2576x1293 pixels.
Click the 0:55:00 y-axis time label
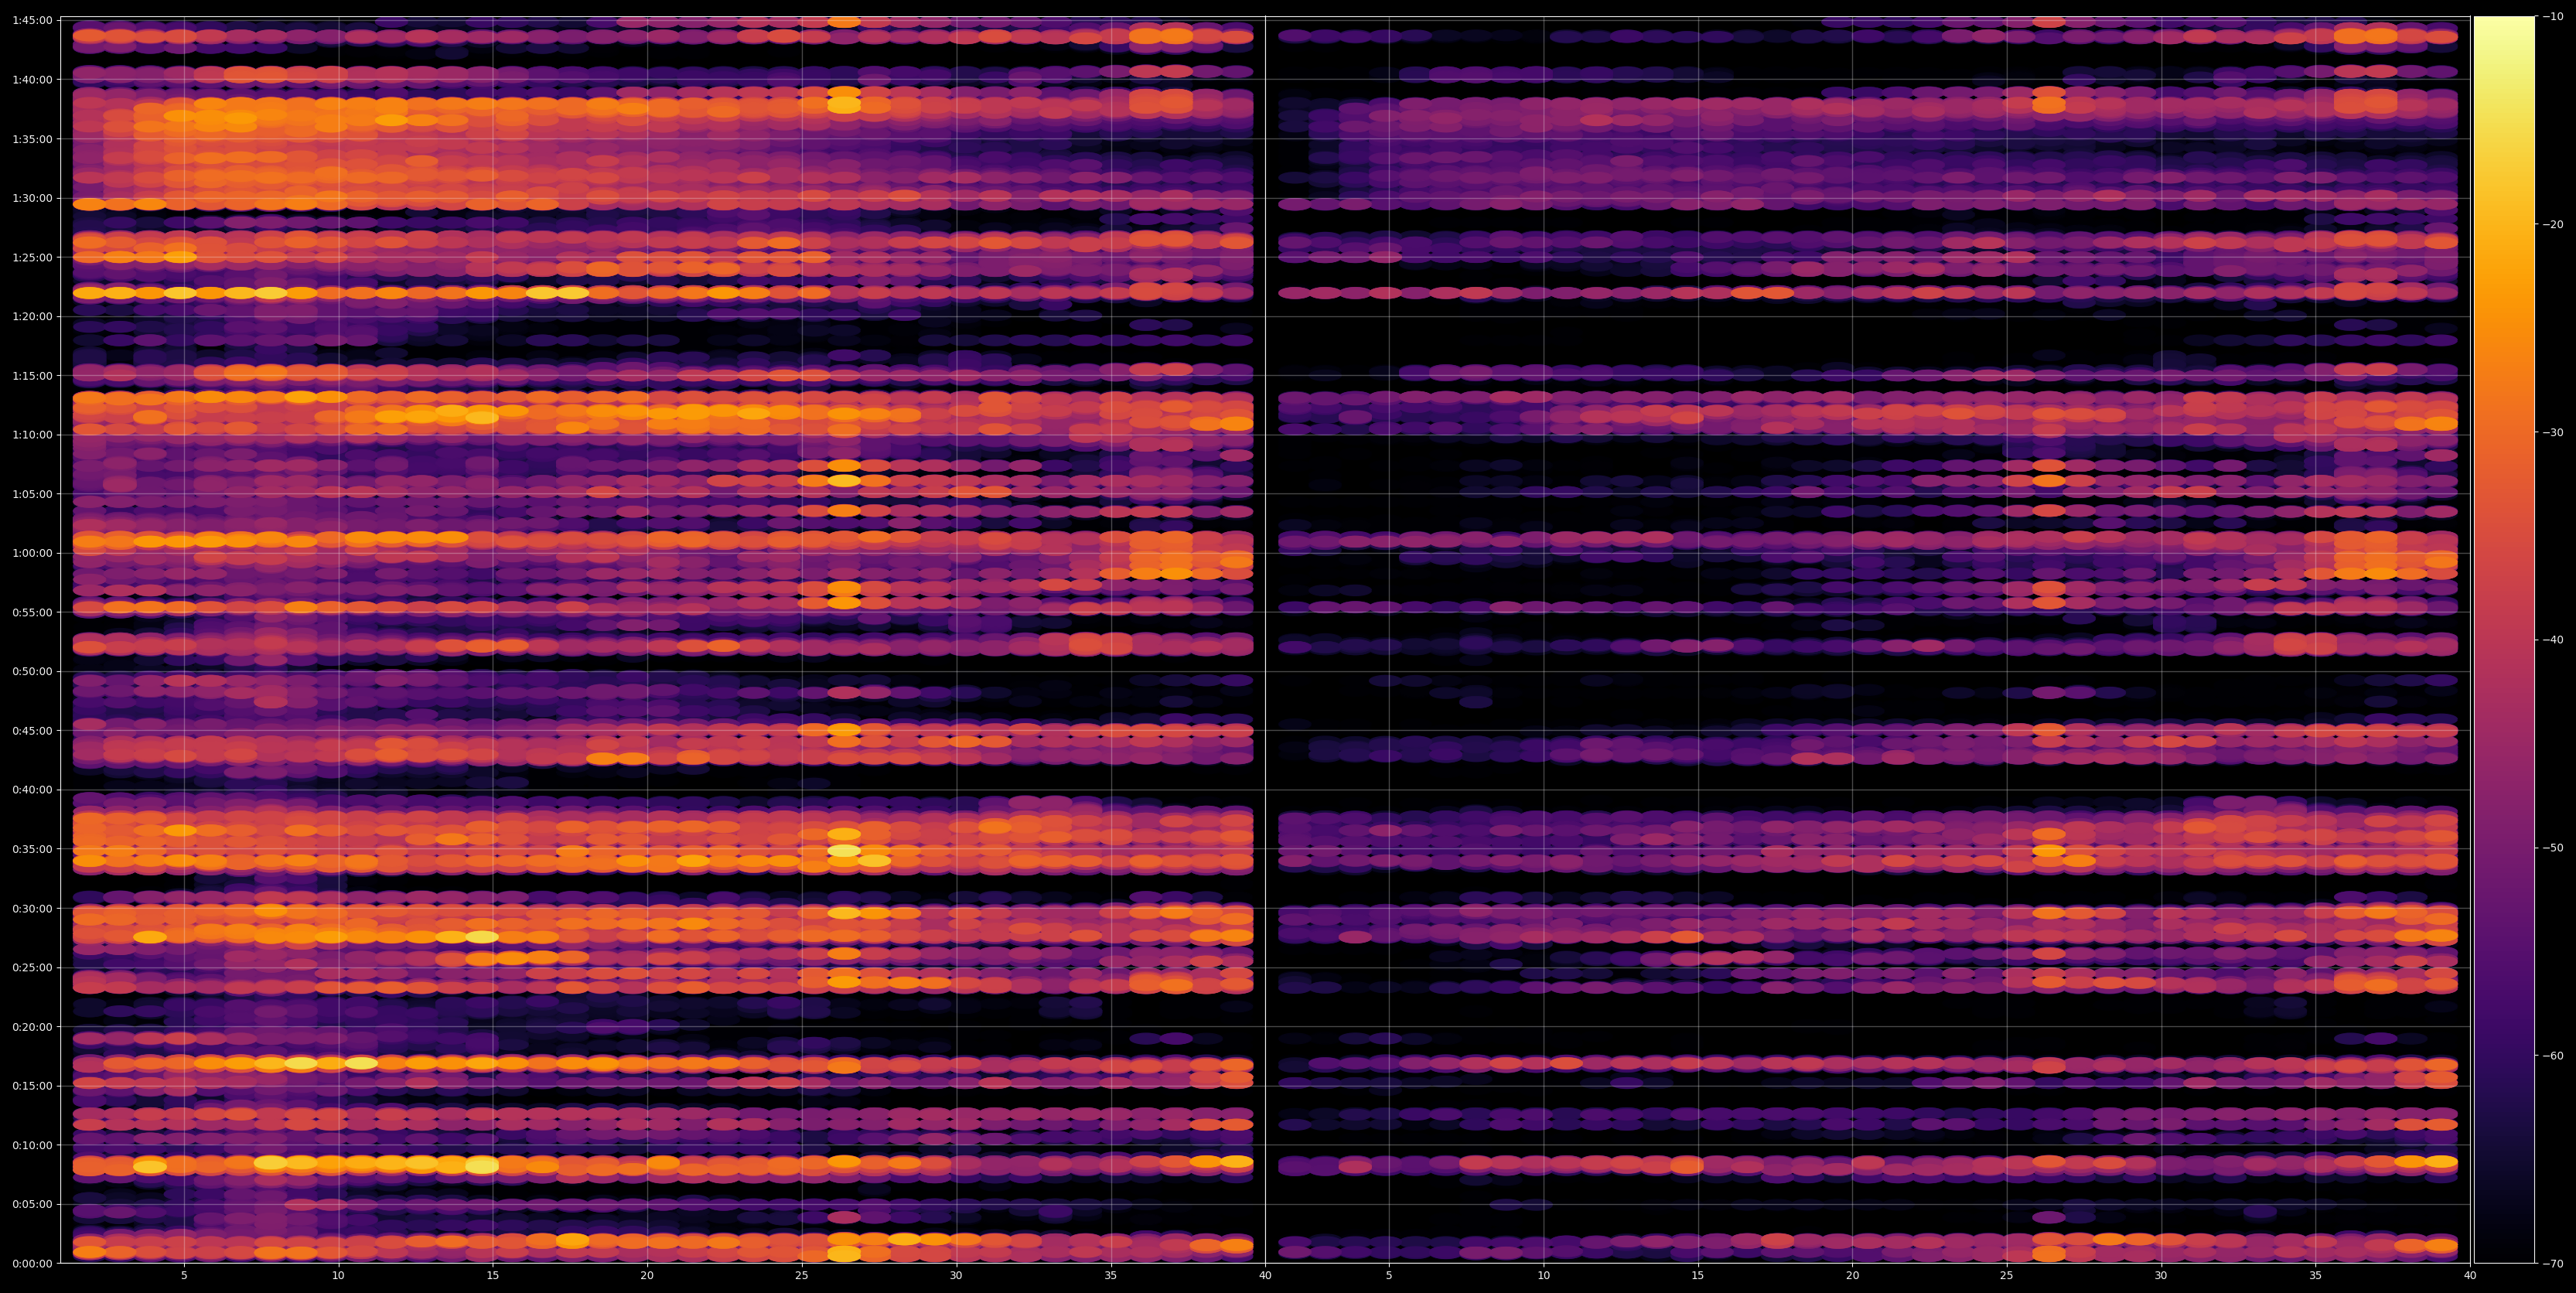tap(32, 612)
